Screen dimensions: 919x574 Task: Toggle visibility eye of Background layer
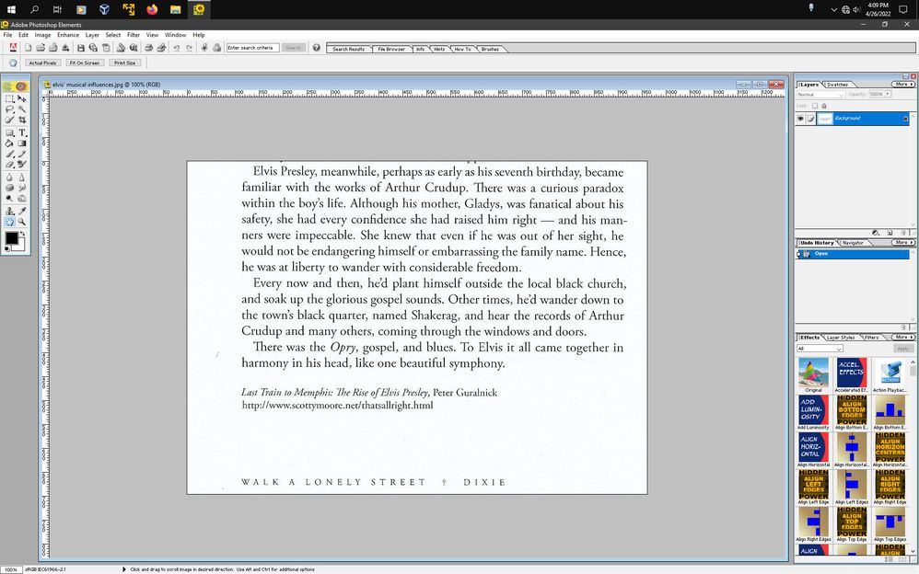(800, 119)
